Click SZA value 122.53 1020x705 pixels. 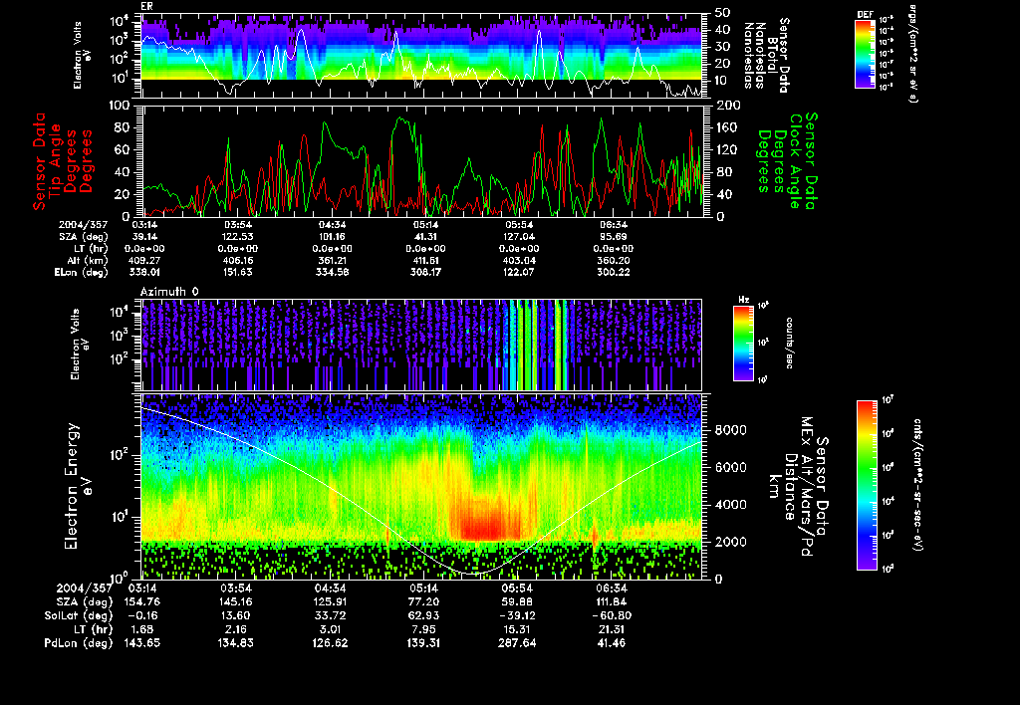point(237,237)
